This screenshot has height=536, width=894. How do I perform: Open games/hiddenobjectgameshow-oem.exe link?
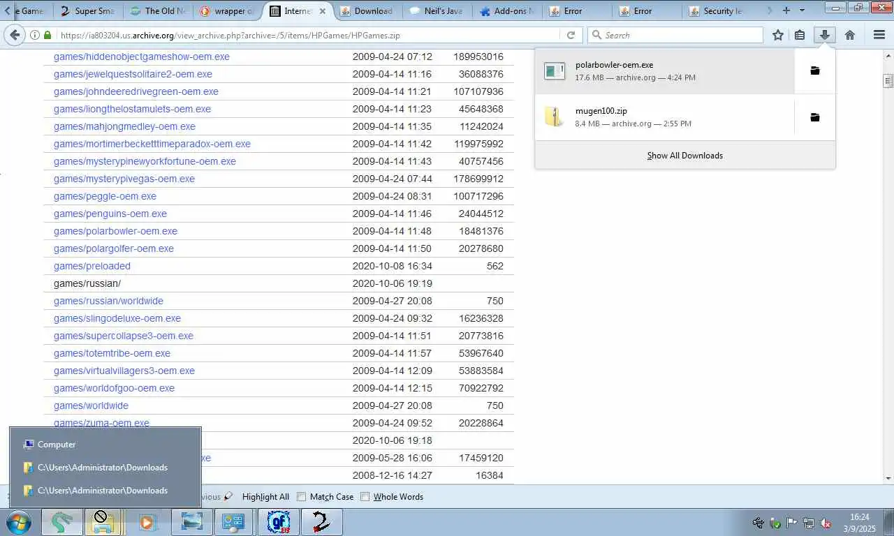[141, 57]
